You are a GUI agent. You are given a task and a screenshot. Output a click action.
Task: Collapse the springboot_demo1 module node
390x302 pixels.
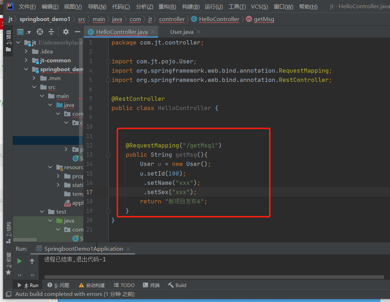point(26,69)
